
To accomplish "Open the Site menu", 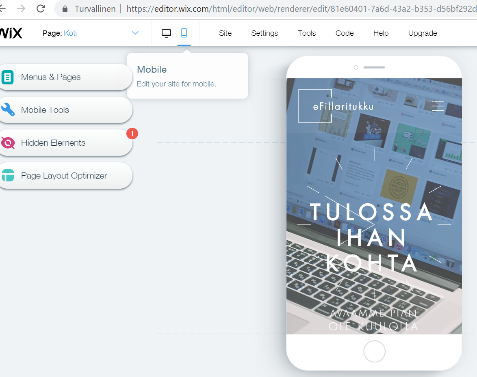I will [x=225, y=33].
